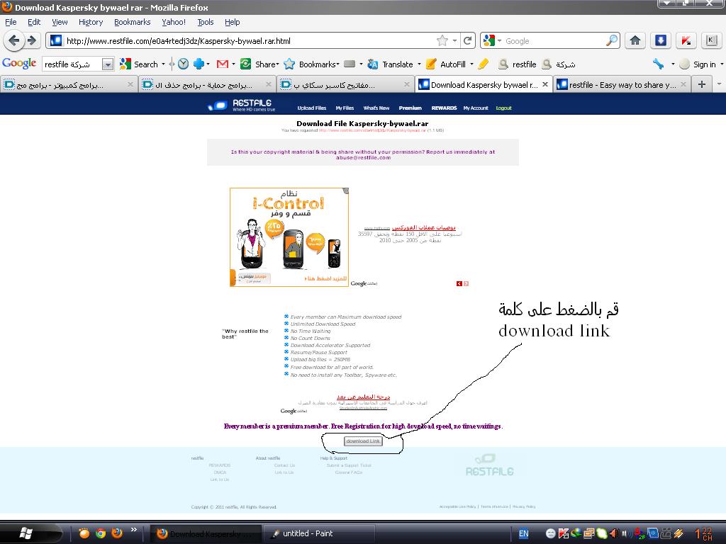Open the Tools menu
Viewport: 726px width, 544px height.
click(x=205, y=22)
